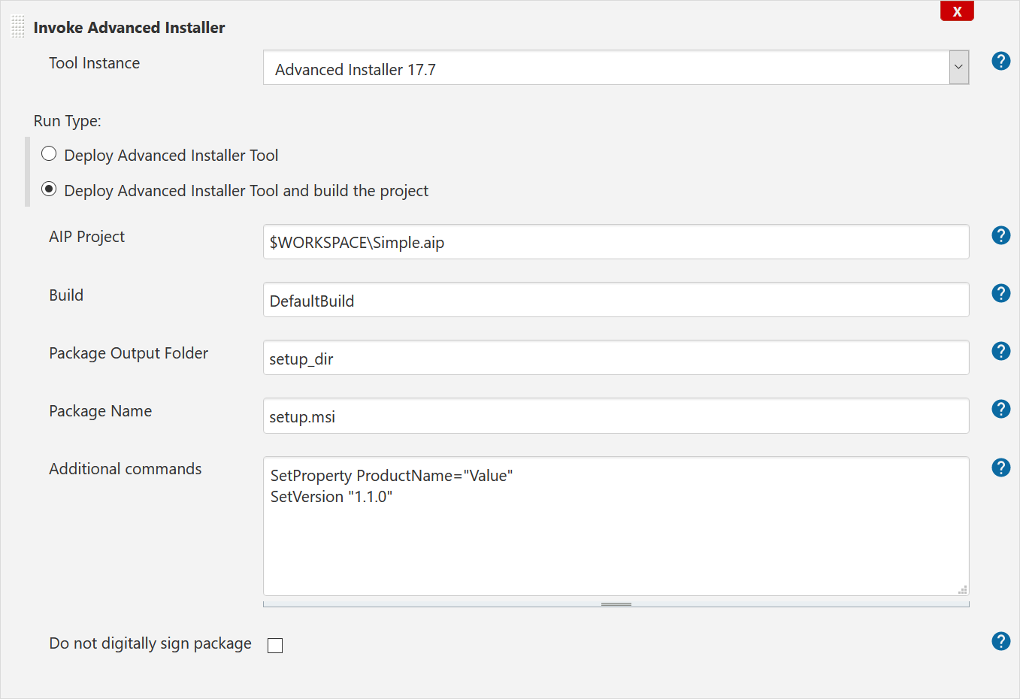The image size is (1020, 699).
Task: Click the Build input field
Action: 616,300
